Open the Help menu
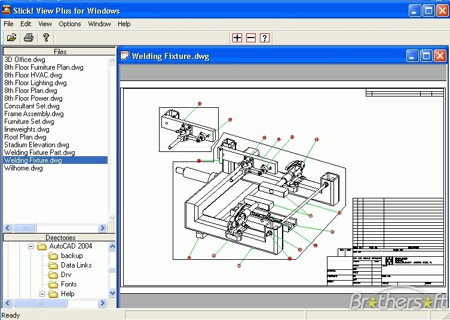The width and height of the screenshot is (450, 320). [124, 24]
